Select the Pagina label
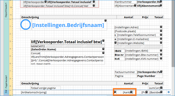 [126, 76]
